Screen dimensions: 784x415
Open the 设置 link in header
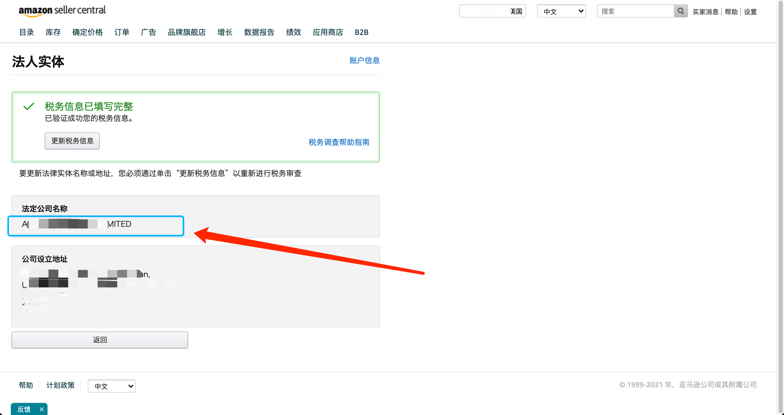click(x=750, y=12)
